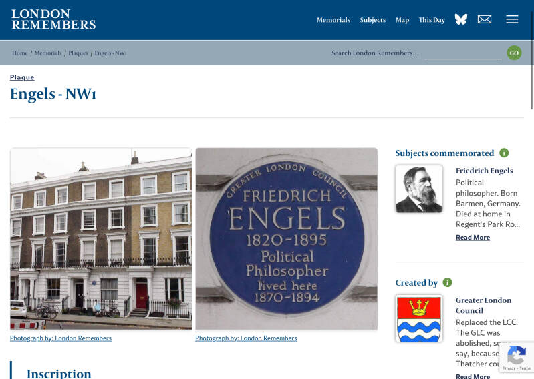Click the green GO search button

(x=514, y=53)
